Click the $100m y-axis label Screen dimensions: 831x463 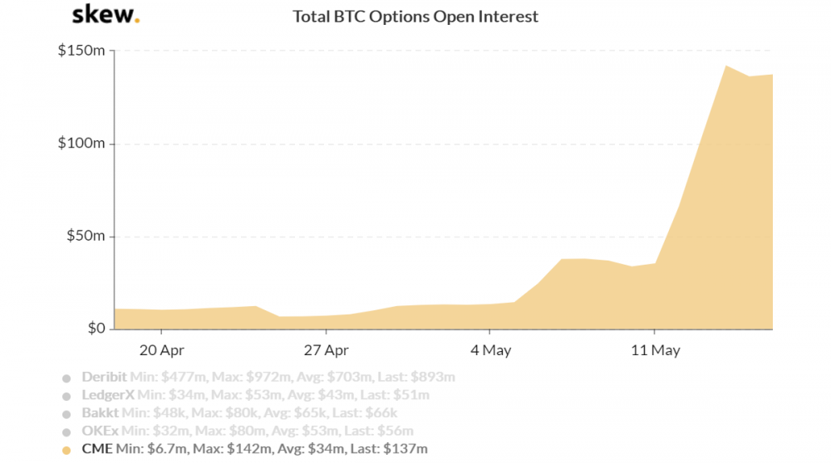click(x=80, y=144)
